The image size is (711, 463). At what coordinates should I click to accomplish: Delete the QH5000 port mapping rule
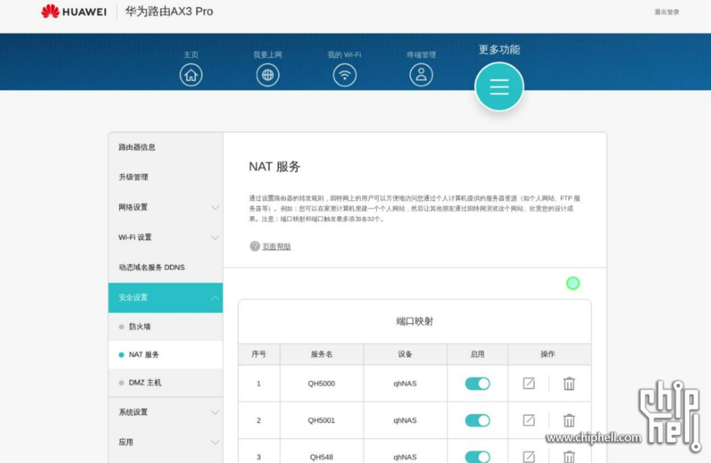[569, 384]
